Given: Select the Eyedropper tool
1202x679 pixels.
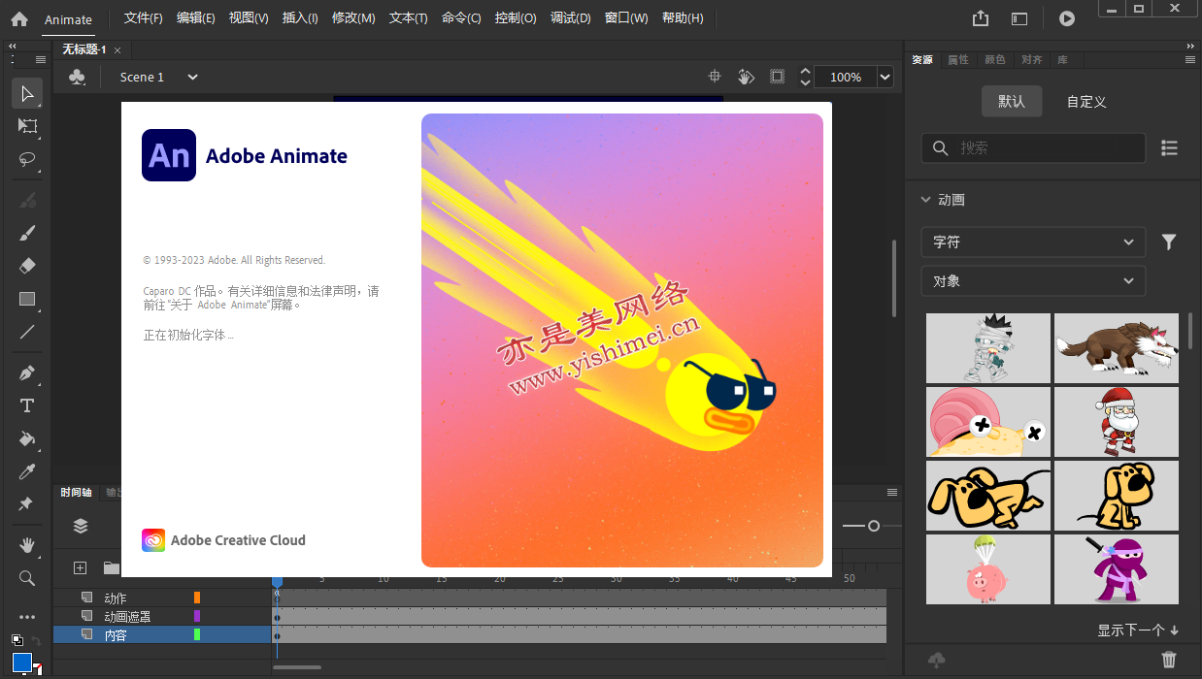Looking at the screenshot, I should click(27, 471).
